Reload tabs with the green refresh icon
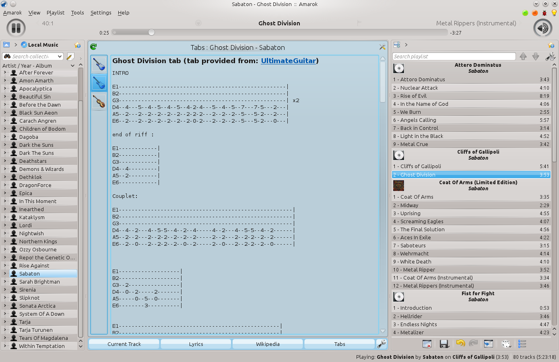 click(93, 47)
